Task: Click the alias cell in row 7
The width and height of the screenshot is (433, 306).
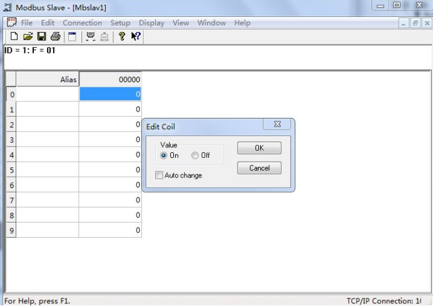Action: point(48,200)
